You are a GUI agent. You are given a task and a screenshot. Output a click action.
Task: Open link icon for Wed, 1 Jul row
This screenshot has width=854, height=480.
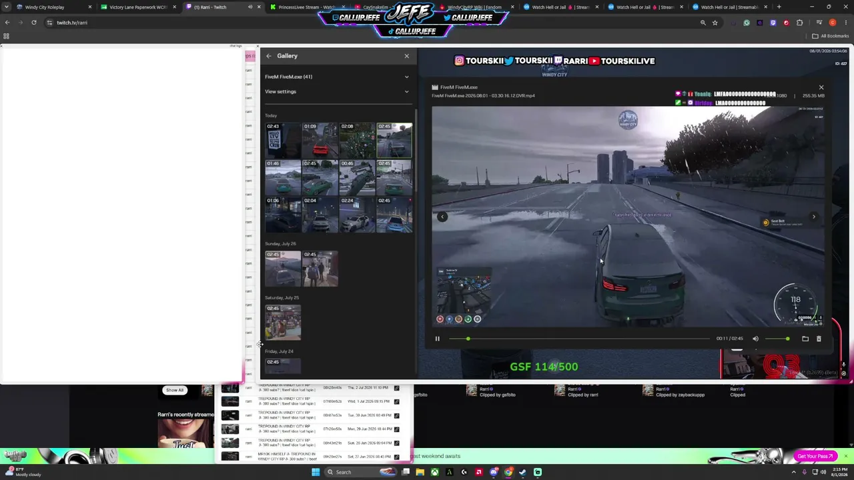pyautogui.click(x=396, y=401)
